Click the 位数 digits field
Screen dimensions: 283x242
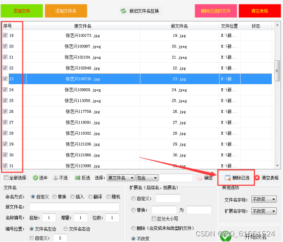[x=112, y=217]
